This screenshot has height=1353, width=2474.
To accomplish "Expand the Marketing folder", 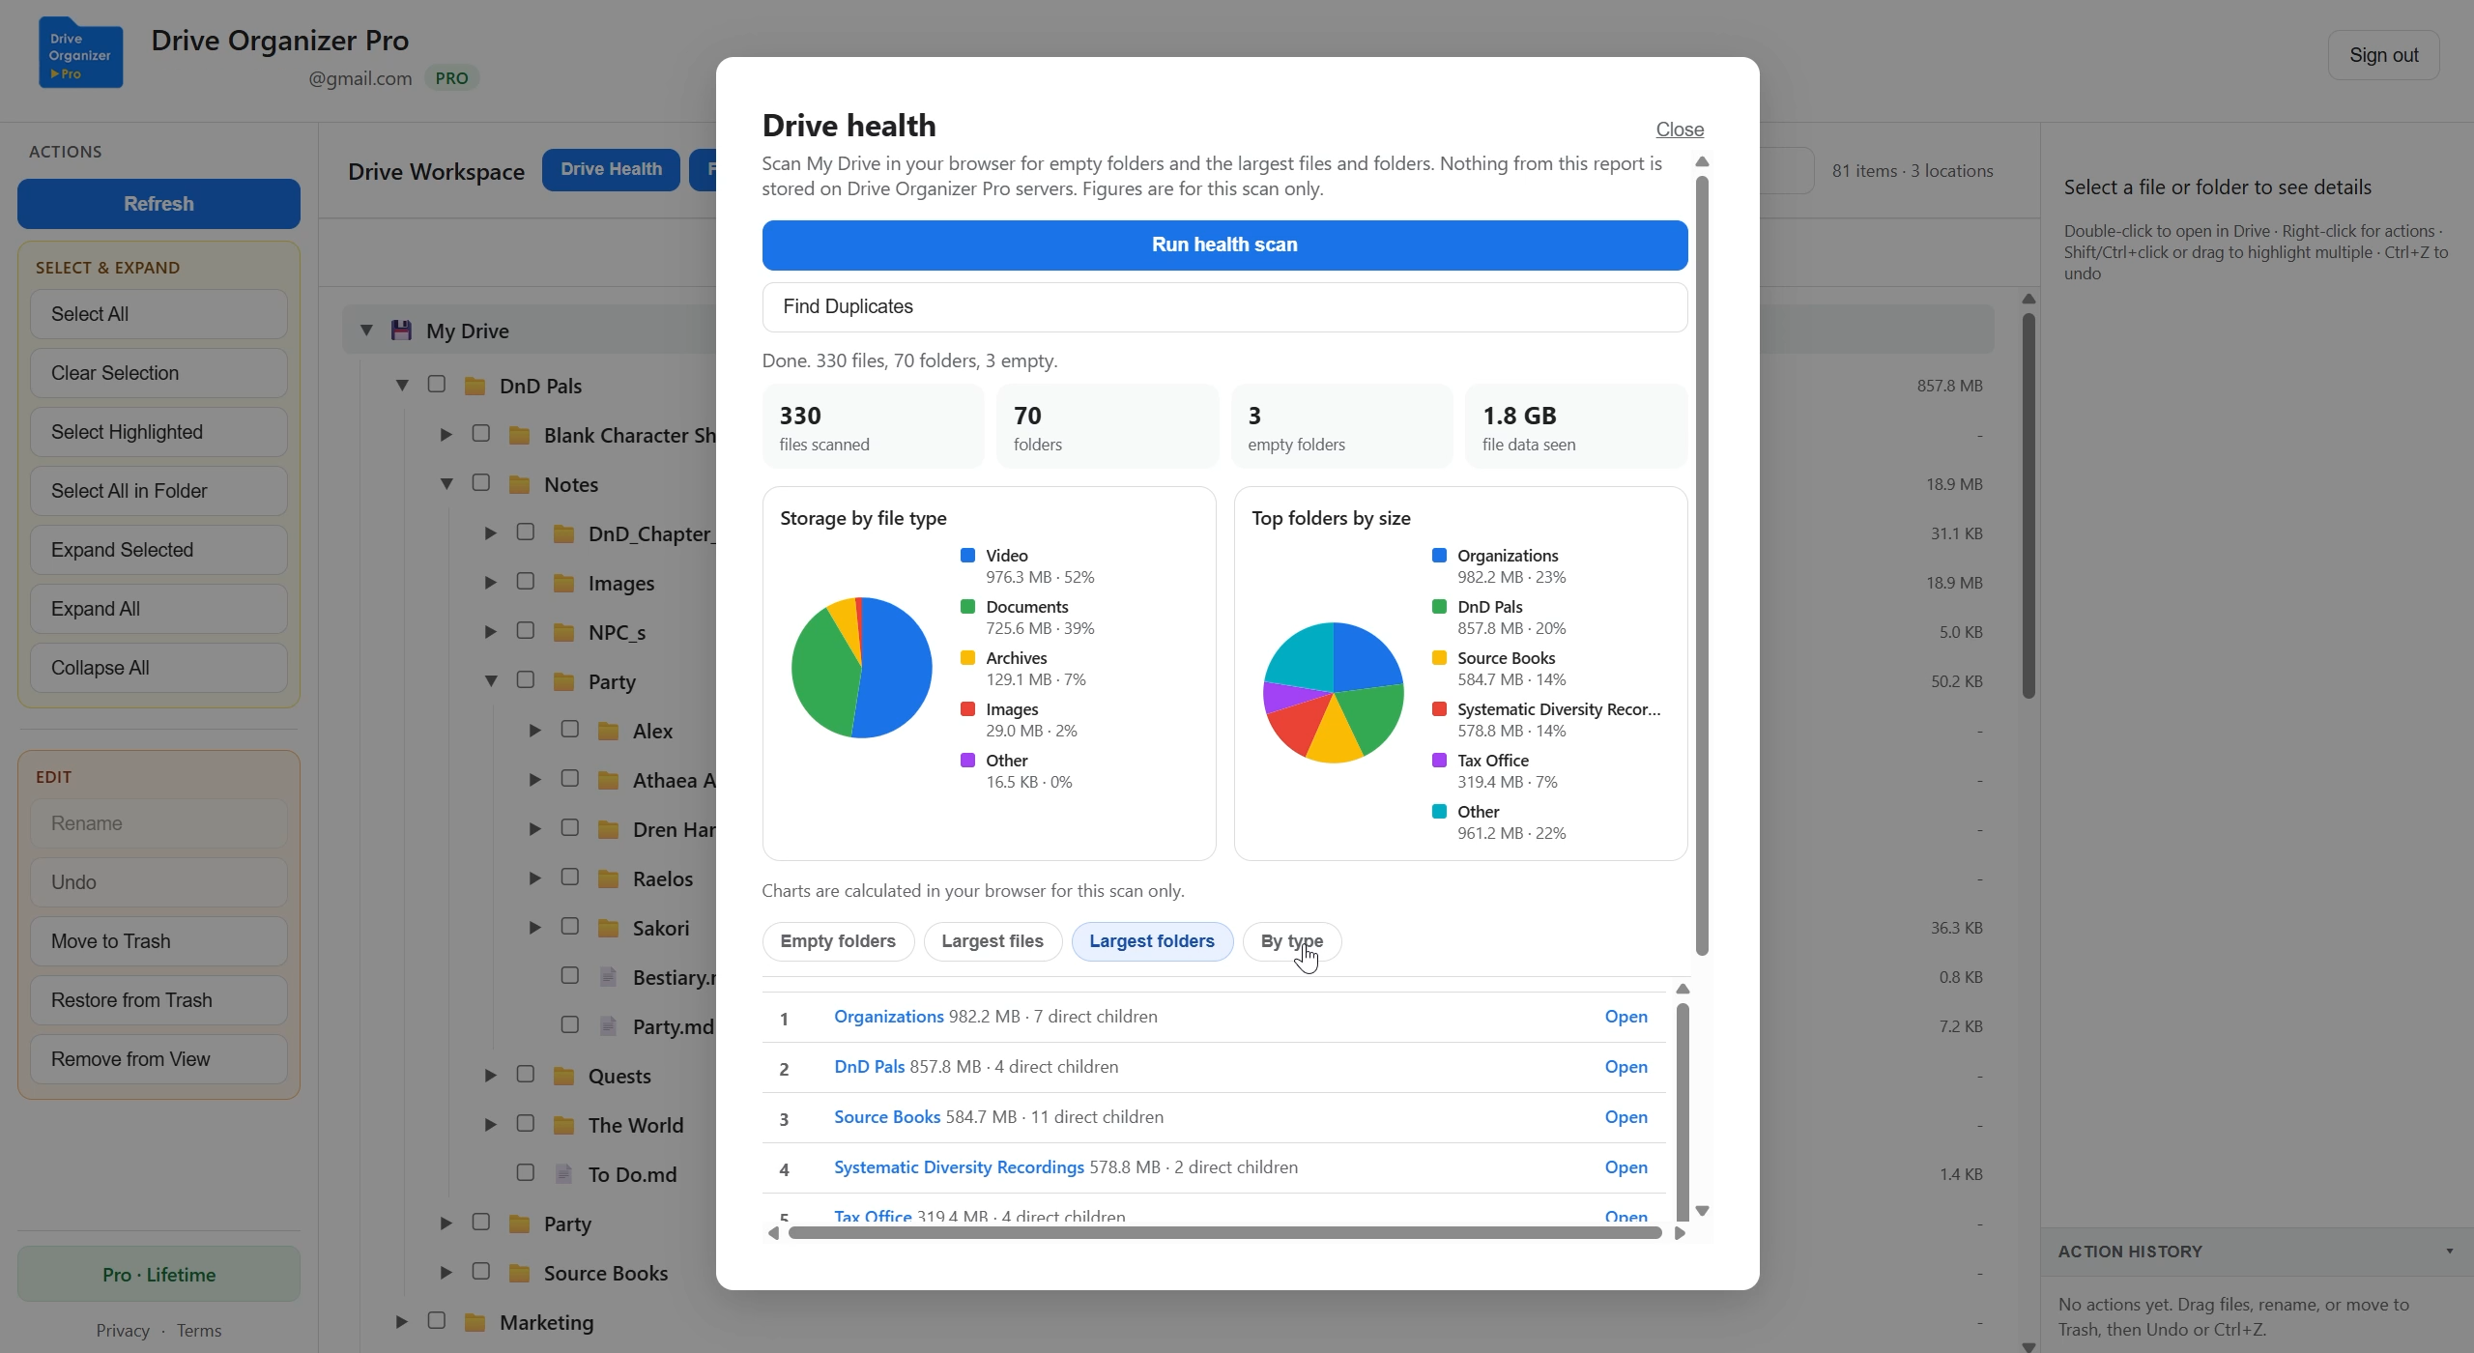I will 402,1322.
